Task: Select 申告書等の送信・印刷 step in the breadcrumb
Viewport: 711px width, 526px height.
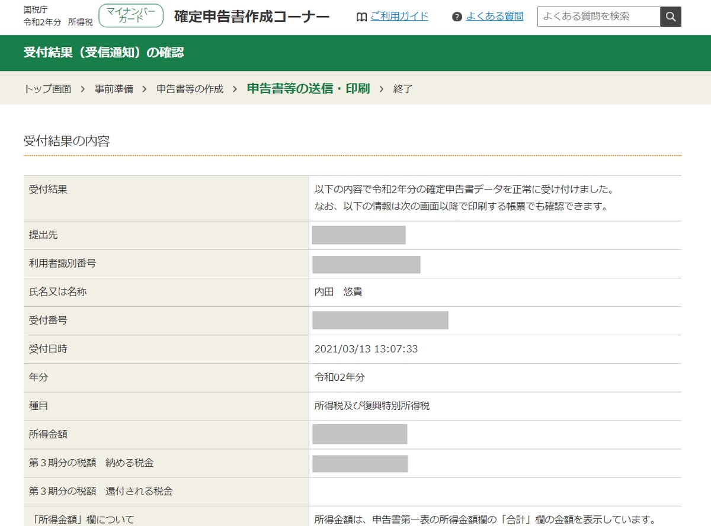Action: [x=308, y=89]
